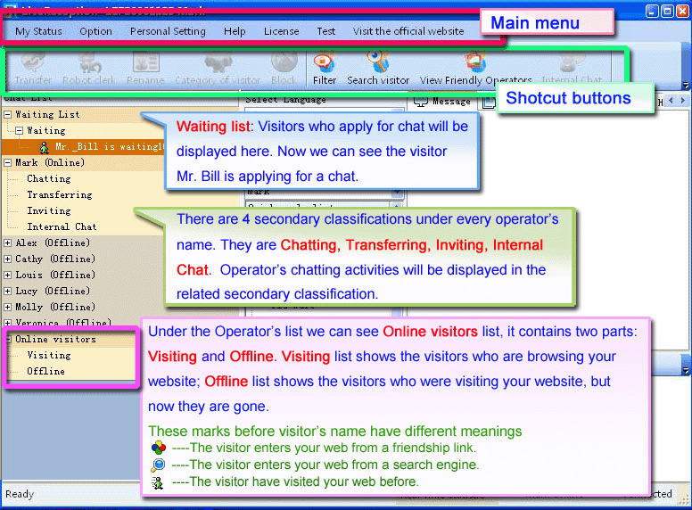Screen dimensions: 692x510
Task: Open the Personal Setting menu
Action: click(x=168, y=31)
